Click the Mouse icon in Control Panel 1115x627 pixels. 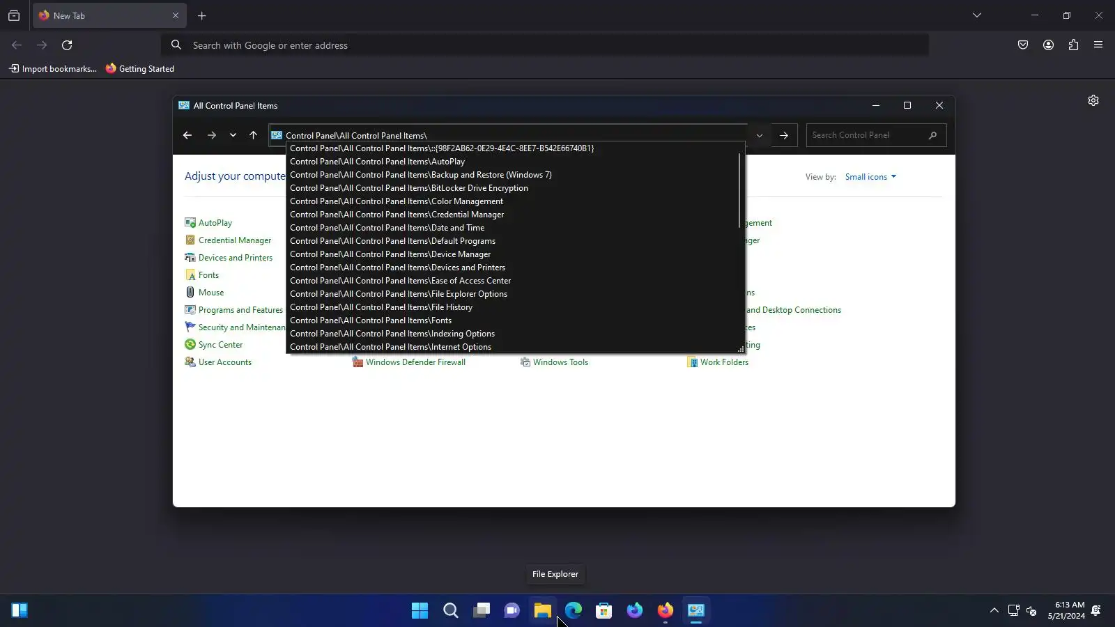click(x=190, y=293)
